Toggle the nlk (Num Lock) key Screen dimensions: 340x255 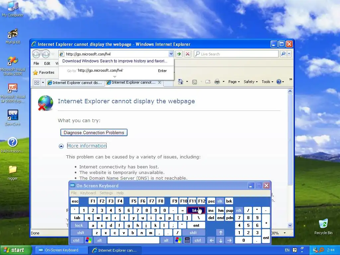(x=239, y=210)
